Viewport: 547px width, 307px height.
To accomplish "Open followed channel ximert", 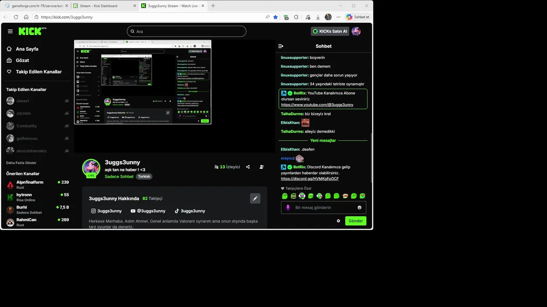I will 38,101.
